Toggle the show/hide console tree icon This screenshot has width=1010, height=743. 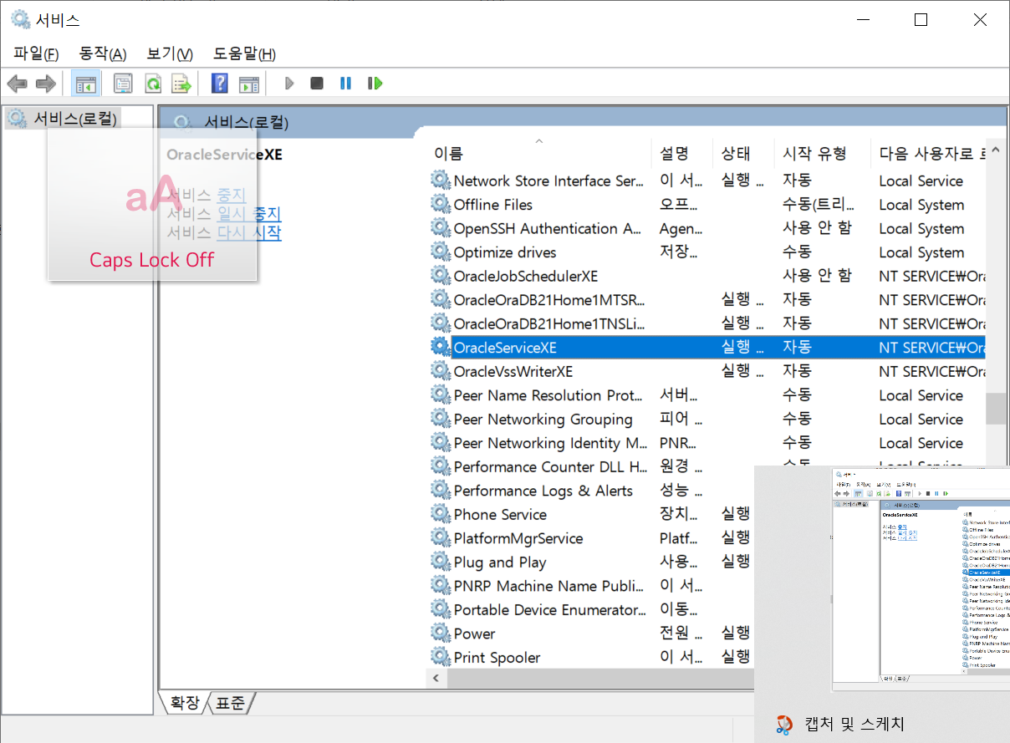pyautogui.click(x=85, y=84)
